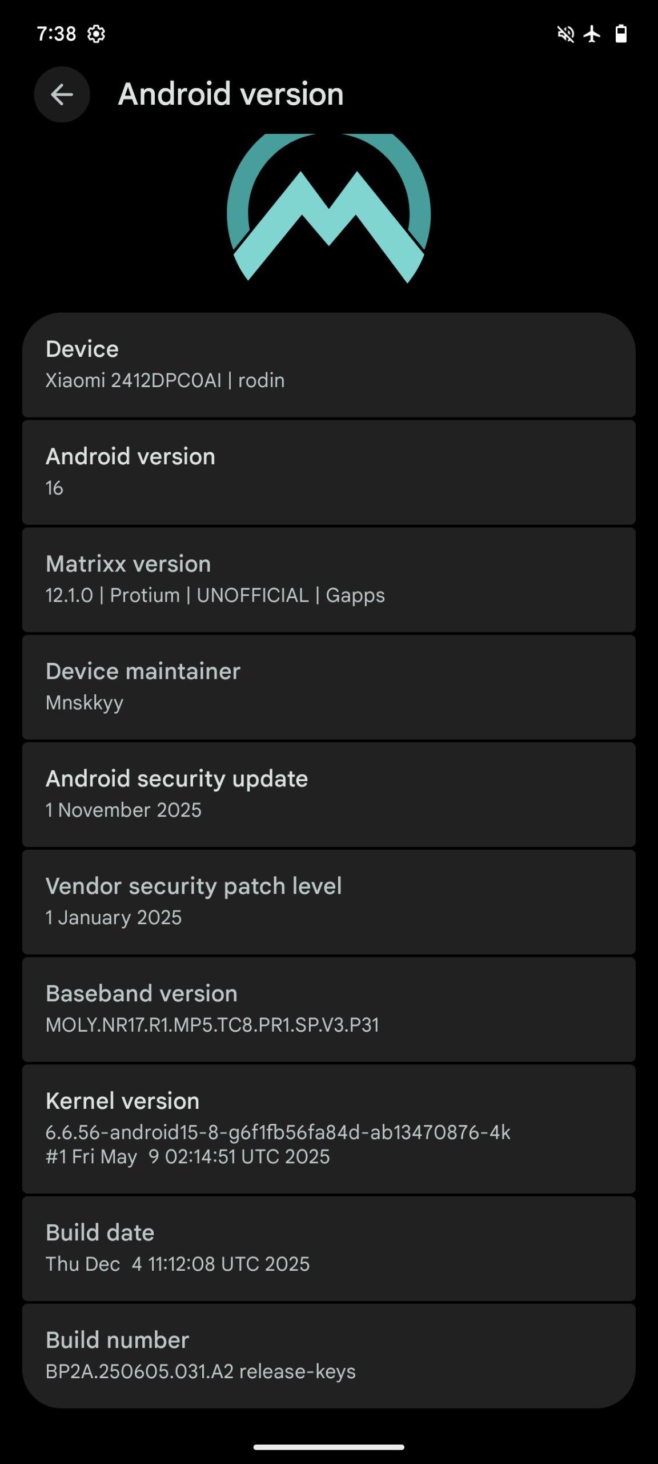
Task: Tap the muted sound status icon
Action: pos(565,34)
